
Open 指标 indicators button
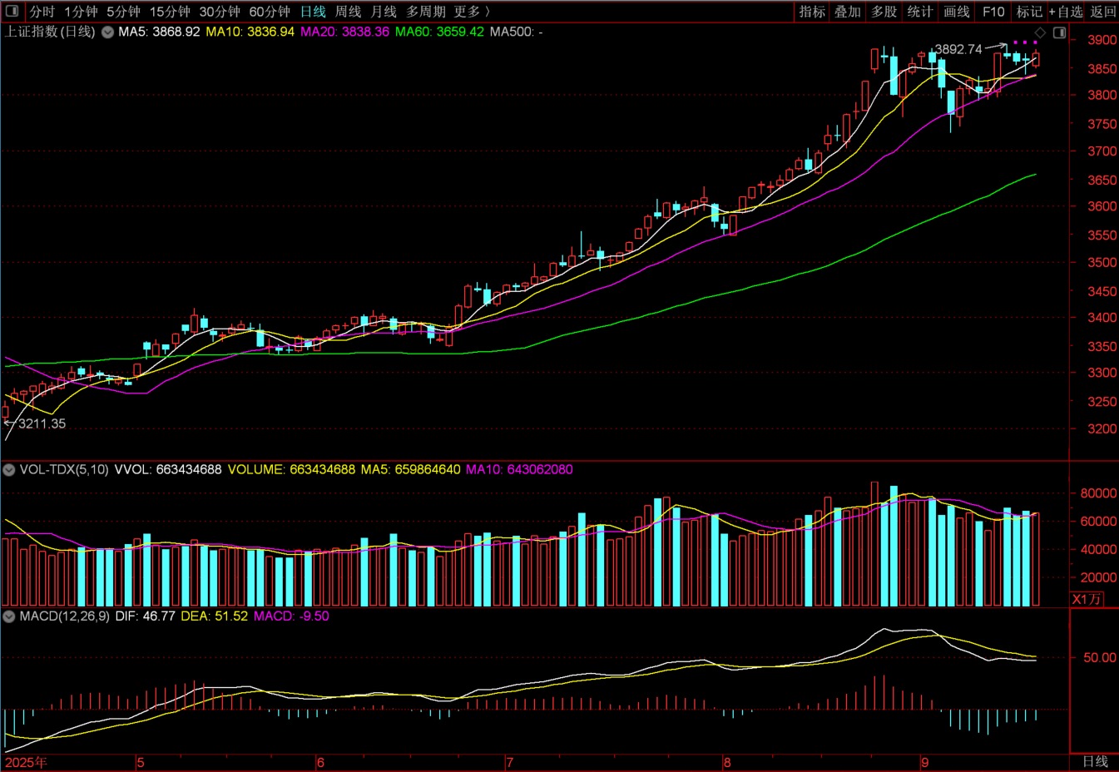(812, 12)
